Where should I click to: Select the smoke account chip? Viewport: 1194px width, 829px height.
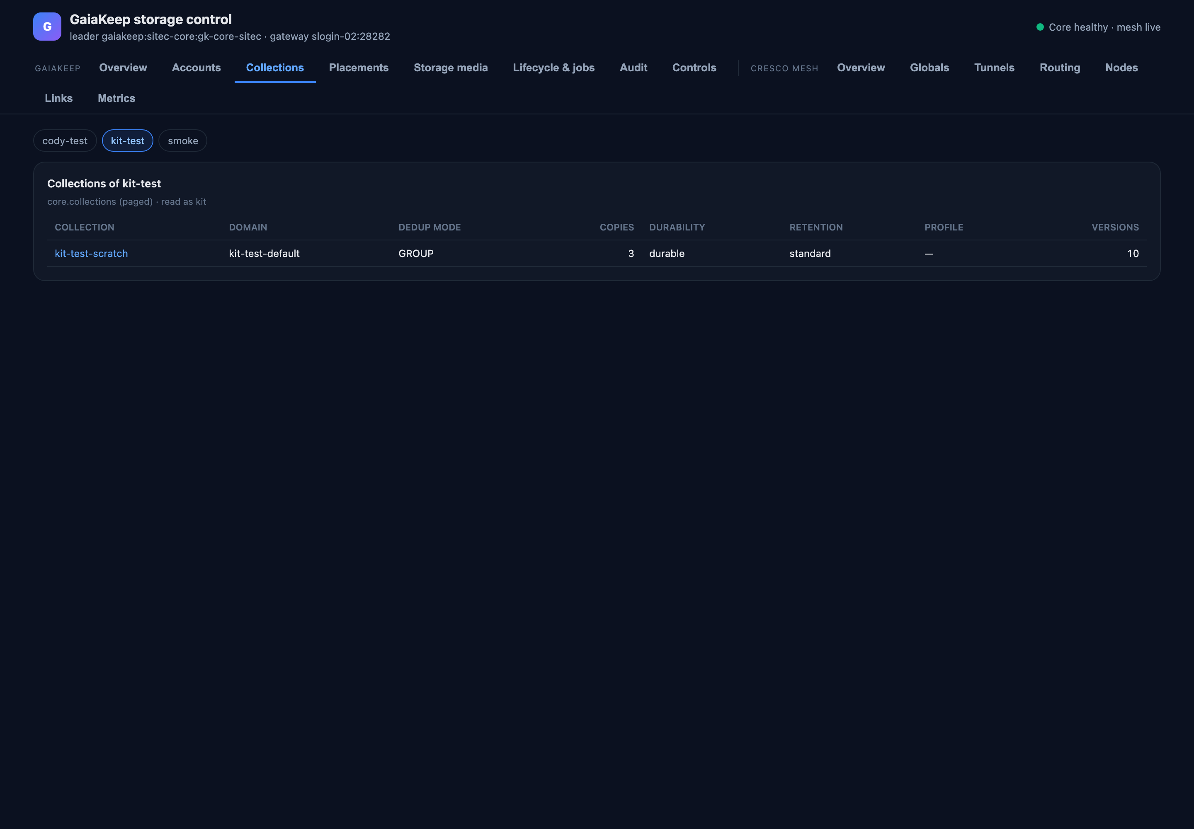183,141
